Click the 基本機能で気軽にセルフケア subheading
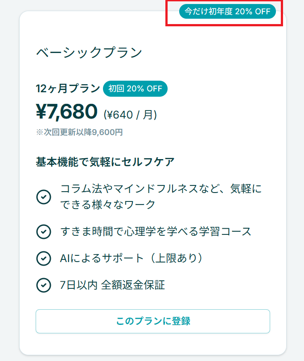Image resolution: width=304 pixels, height=361 pixels. coord(105,162)
